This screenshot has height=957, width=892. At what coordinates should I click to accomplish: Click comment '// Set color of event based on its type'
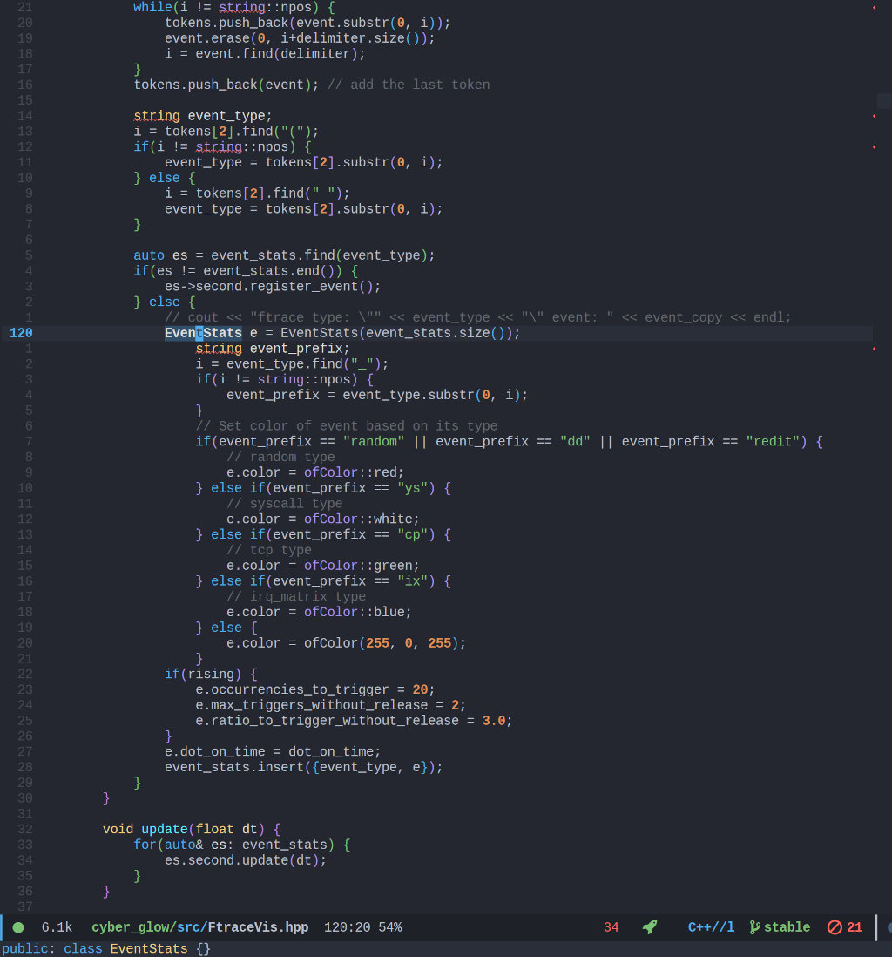tap(346, 426)
